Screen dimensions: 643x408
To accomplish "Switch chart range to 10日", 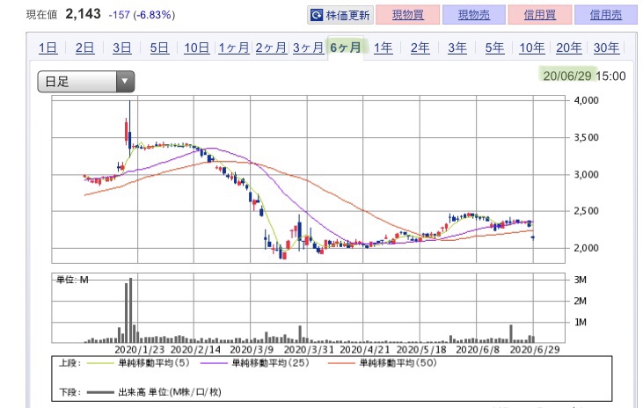I will tap(196, 48).
